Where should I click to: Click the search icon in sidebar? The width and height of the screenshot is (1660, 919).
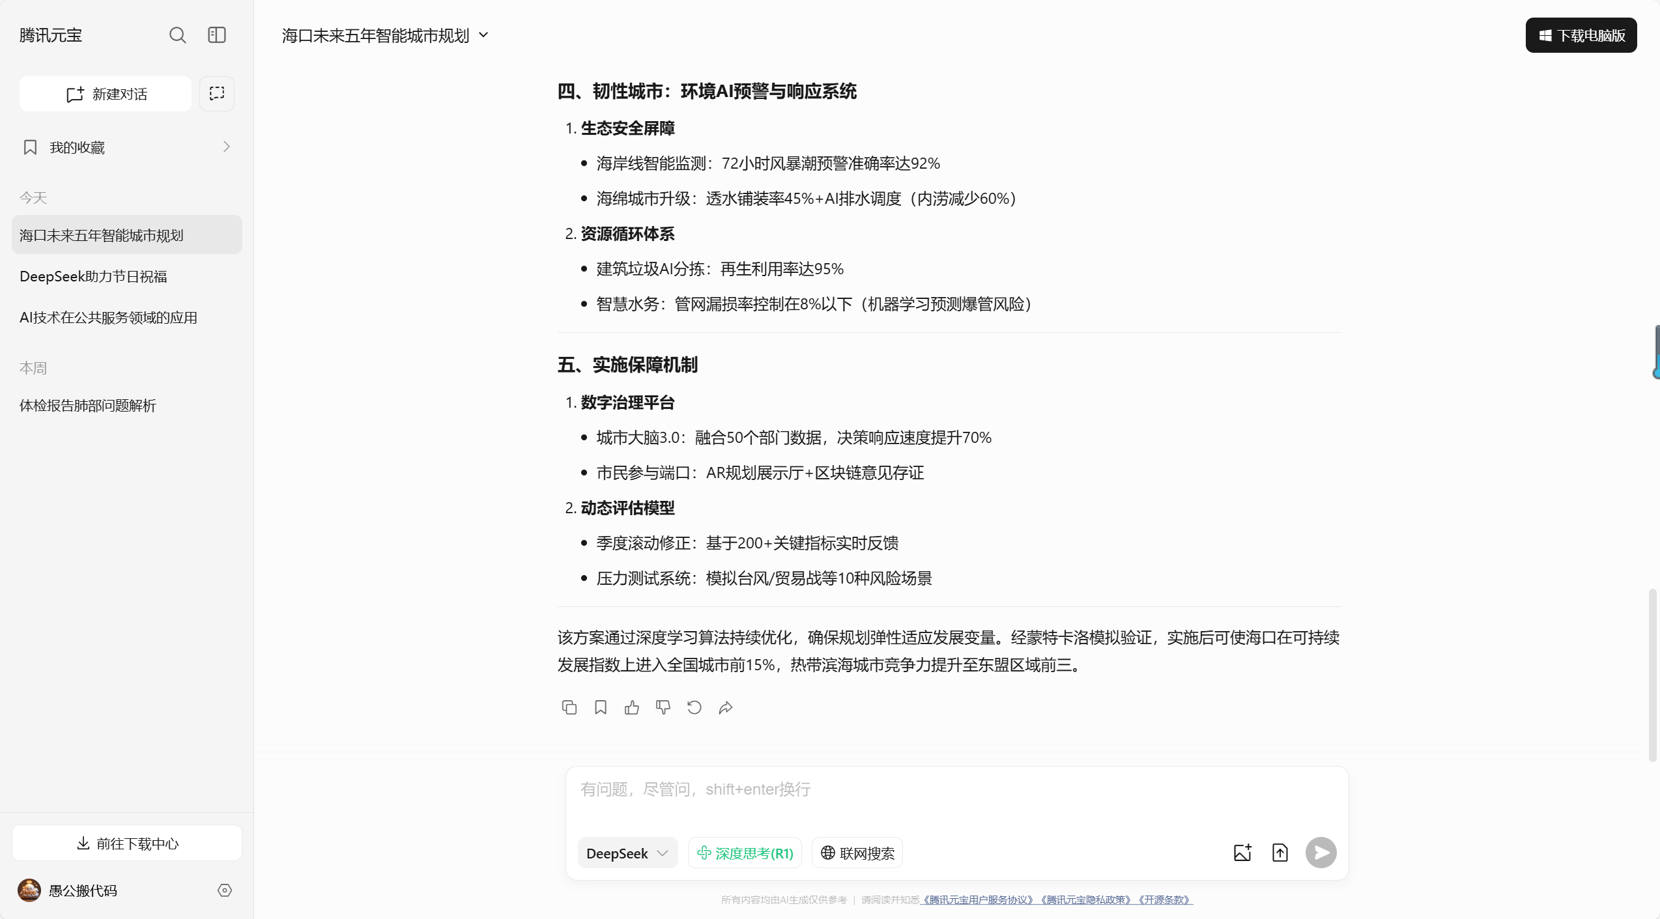click(177, 35)
